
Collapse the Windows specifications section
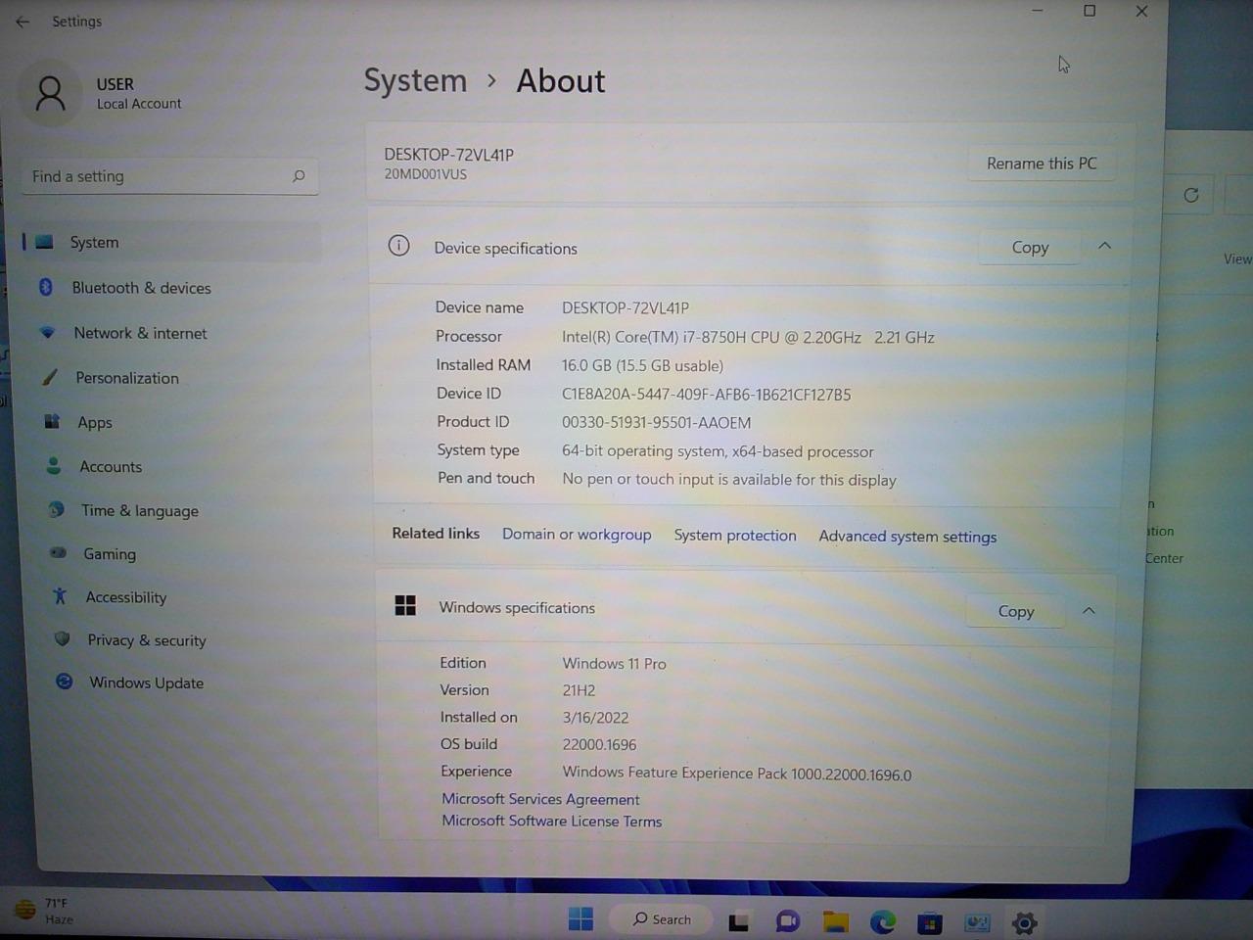point(1089,611)
